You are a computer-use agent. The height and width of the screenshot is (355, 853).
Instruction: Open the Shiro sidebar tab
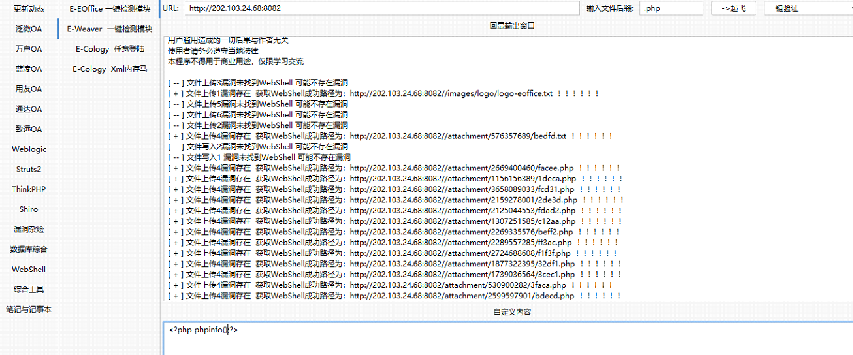coord(29,209)
